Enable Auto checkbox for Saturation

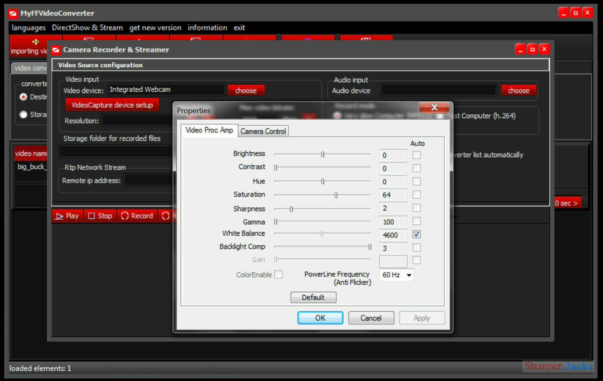pos(417,194)
